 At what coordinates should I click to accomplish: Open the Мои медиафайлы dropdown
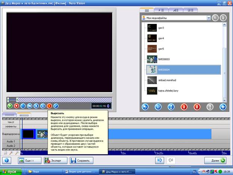(208, 18)
